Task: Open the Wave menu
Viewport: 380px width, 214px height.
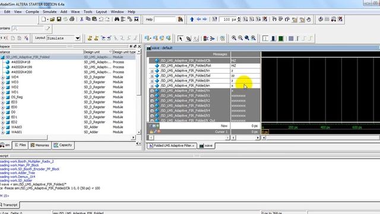Action: [75, 12]
